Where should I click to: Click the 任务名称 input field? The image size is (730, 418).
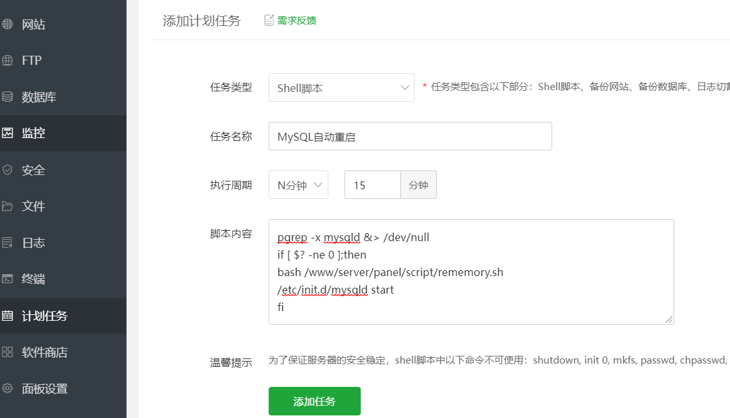click(410, 136)
